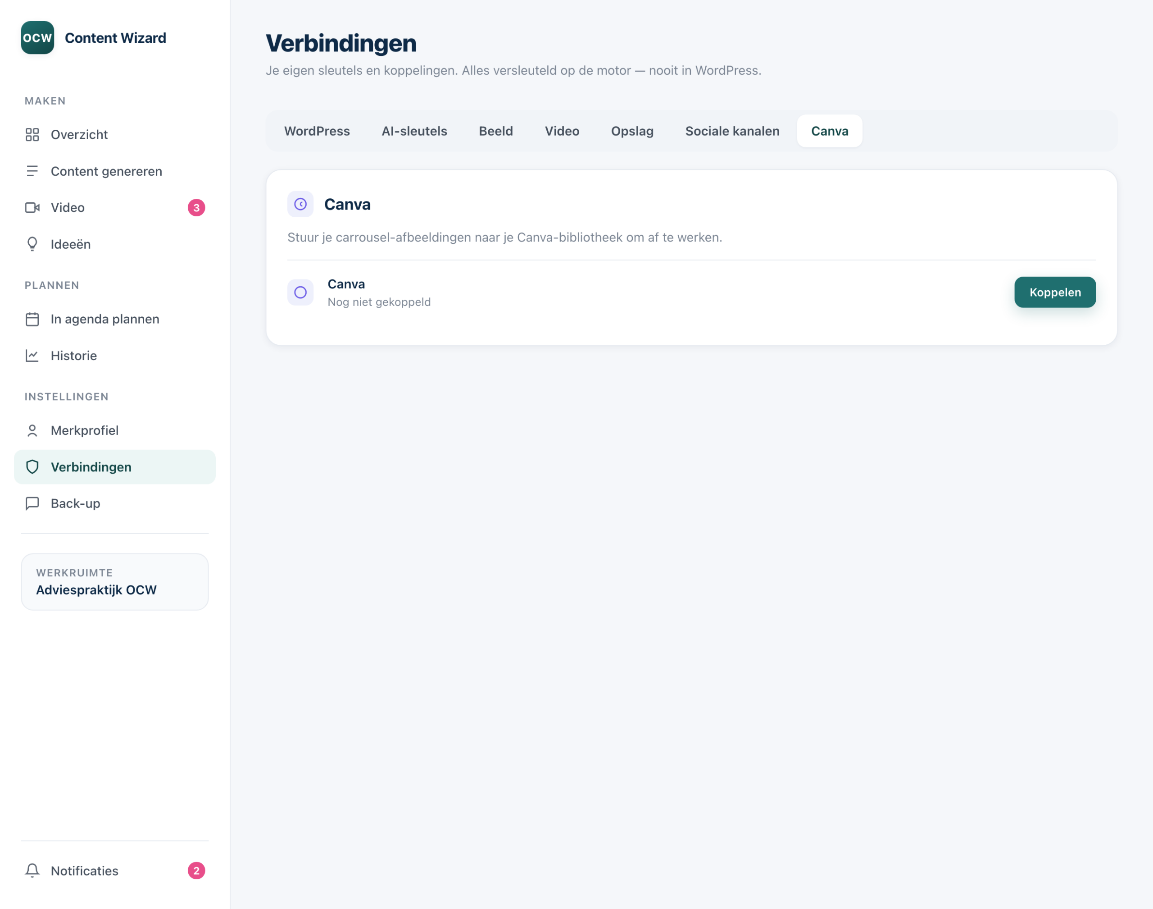Click the calendar icon for In agenda plannen
This screenshot has height=909, width=1153.
click(x=32, y=319)
